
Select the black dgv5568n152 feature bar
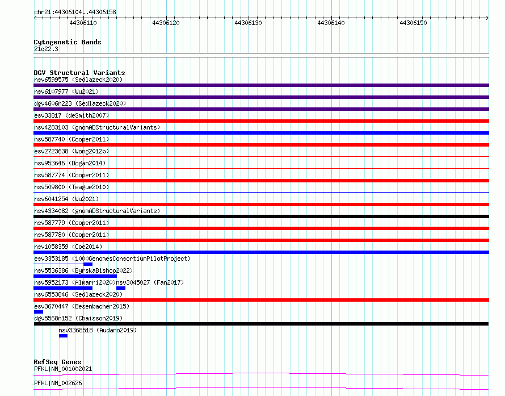pos(261,324)
